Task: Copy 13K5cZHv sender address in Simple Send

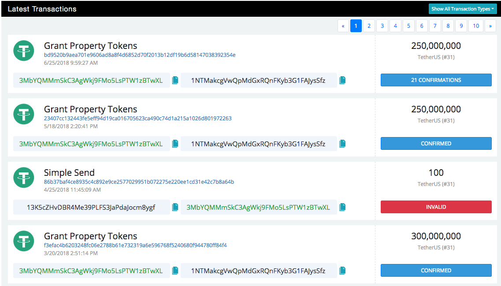Action: pyautogui.click(x=175, y=207)
